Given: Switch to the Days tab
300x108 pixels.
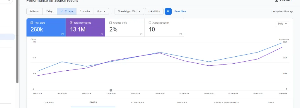Looking at the screenshot, I should (271, 103).
